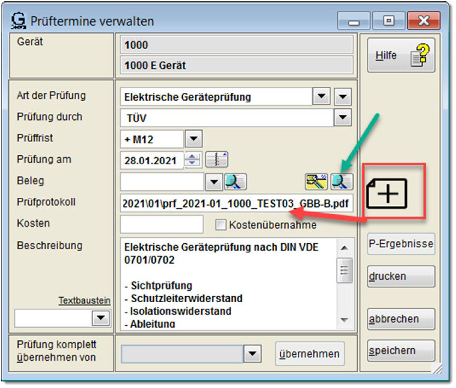The image size is (456, 388).
Task: Click the magnifier icon next to Beleg field
Action: (x=236, y=181)
